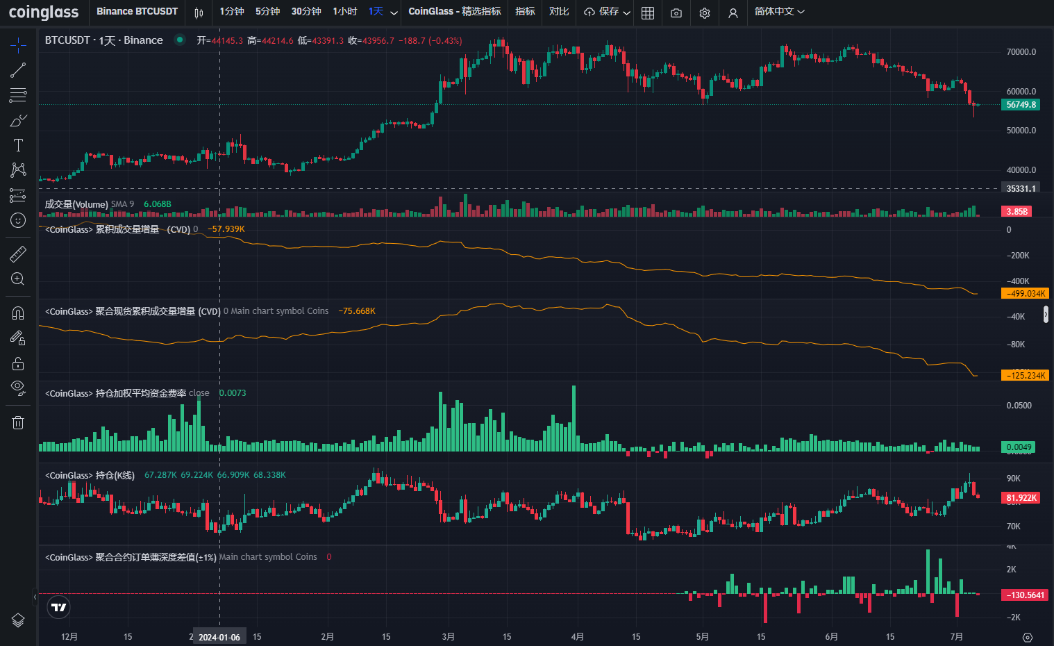Switch to the 1小时 timeframe

click(x=344, y=12)
